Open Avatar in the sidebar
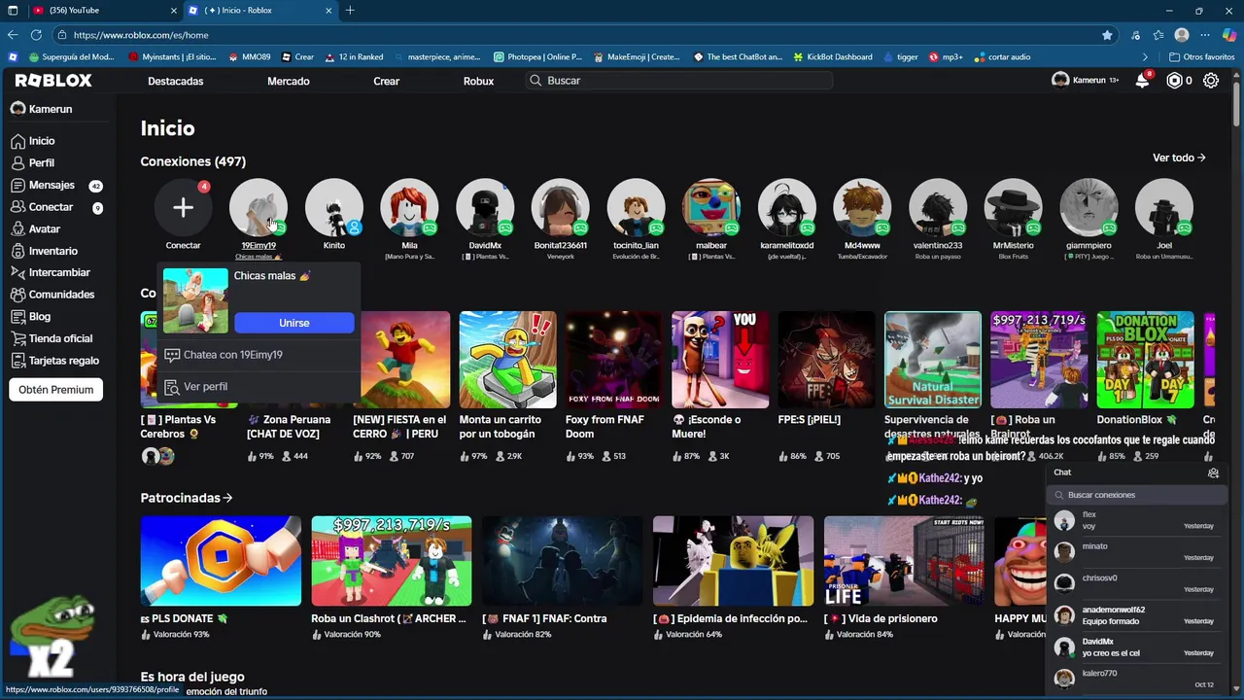 click(x=44, y=229)
